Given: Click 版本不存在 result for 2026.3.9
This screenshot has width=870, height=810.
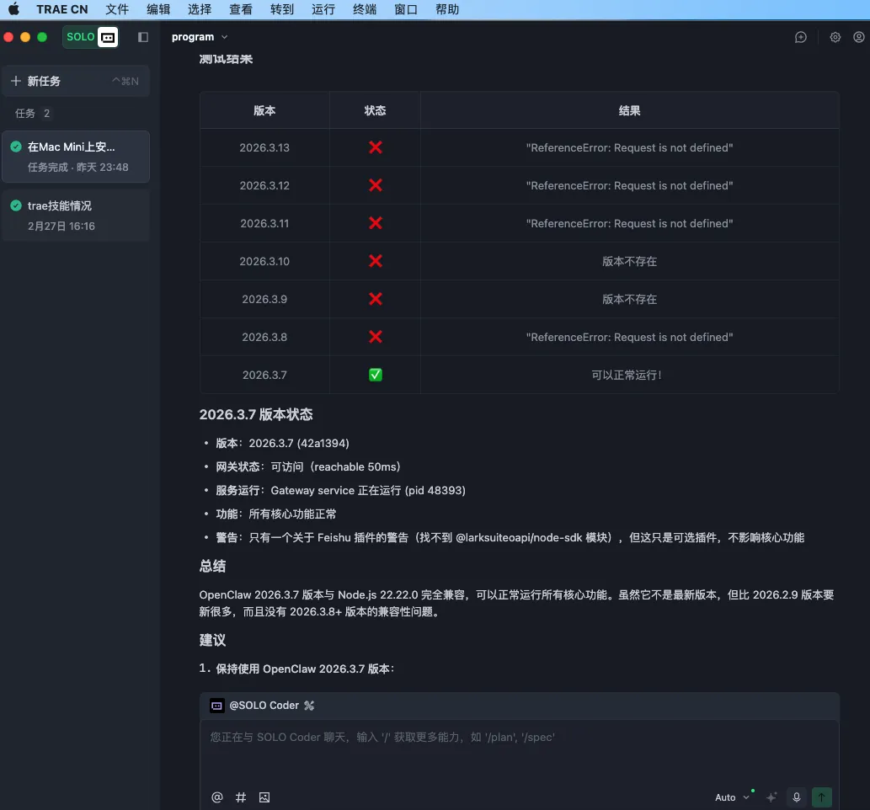Looking at the screenshot, I should [x=629, y=299].
